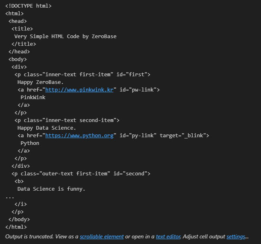
Task: Open the https://www.python.org link
Action: (x=79, y=136)
